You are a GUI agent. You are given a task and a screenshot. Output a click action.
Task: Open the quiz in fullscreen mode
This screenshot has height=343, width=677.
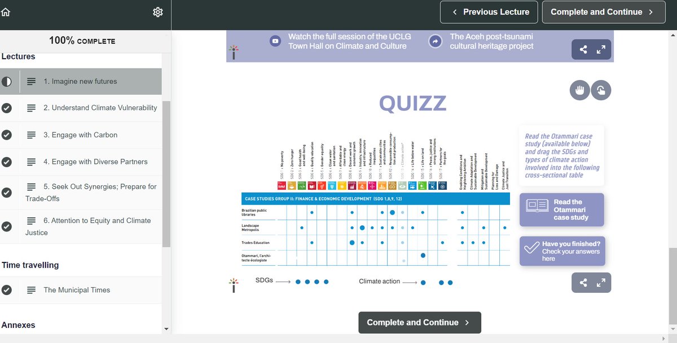[601, 283]
